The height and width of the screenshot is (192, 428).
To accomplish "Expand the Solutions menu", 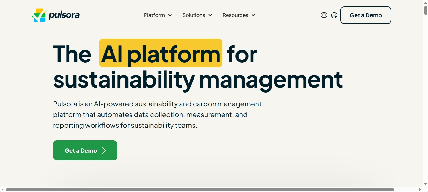I will (197, 15).
